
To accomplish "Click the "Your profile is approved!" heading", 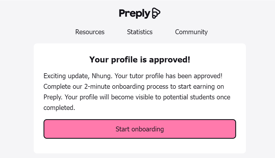I will [140, 60].
